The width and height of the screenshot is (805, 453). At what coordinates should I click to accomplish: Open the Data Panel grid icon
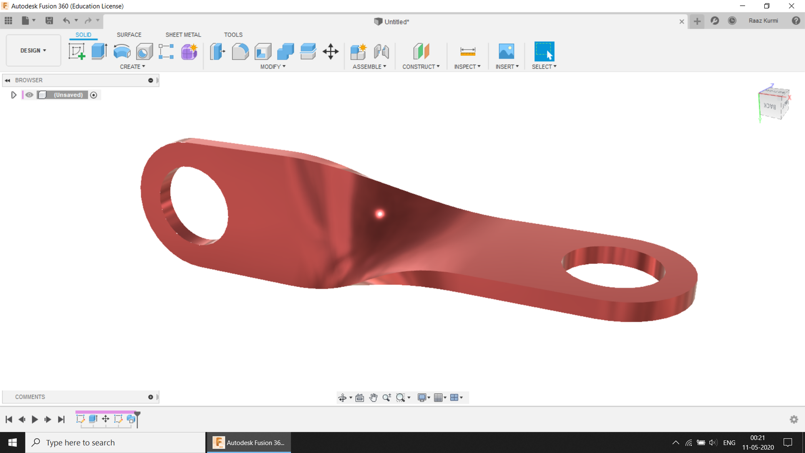click(9, 21)
